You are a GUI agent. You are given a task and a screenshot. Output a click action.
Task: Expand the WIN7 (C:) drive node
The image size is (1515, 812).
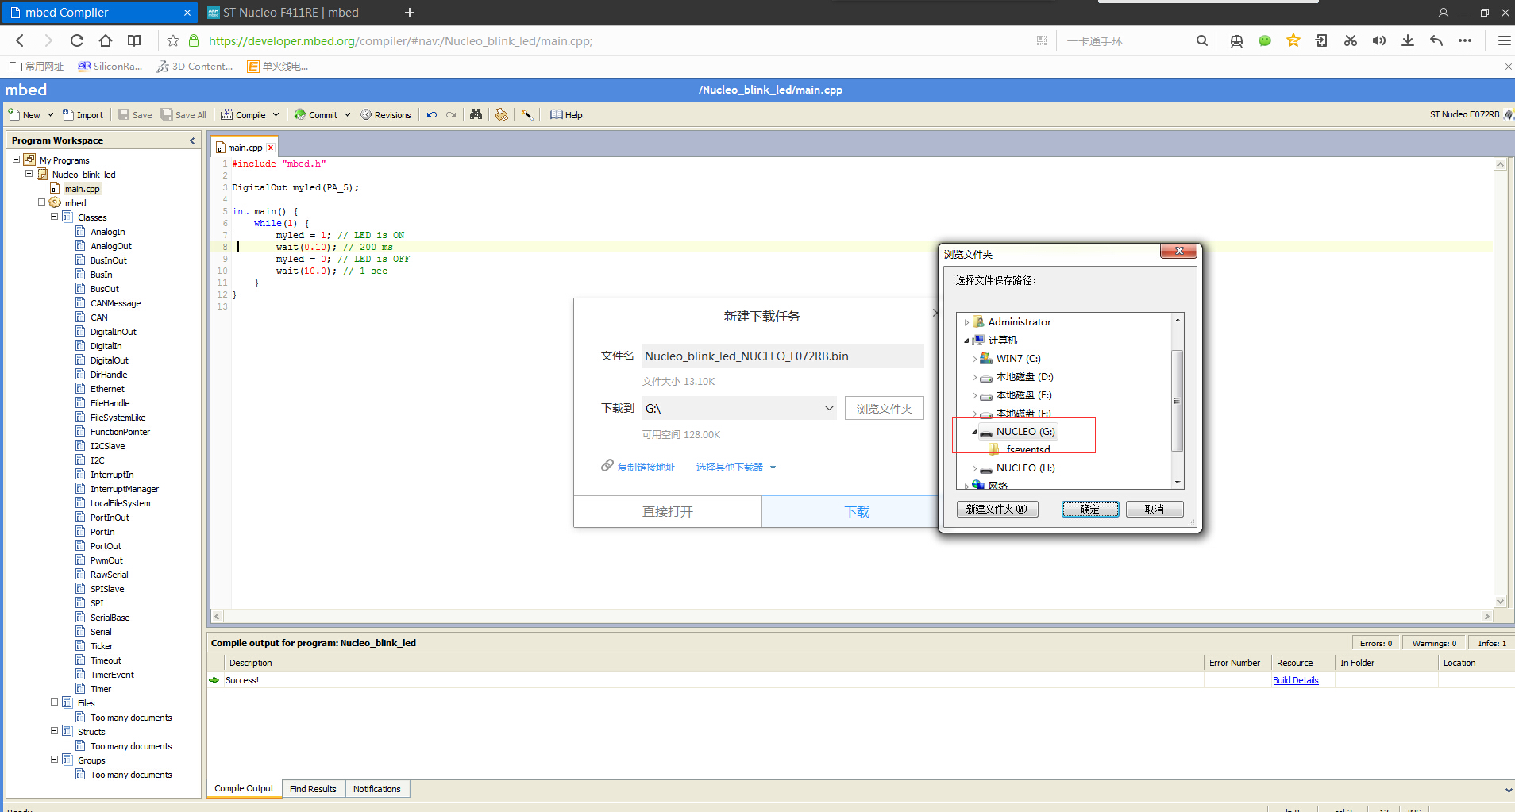pyautogui.click(x=974, y=359)
